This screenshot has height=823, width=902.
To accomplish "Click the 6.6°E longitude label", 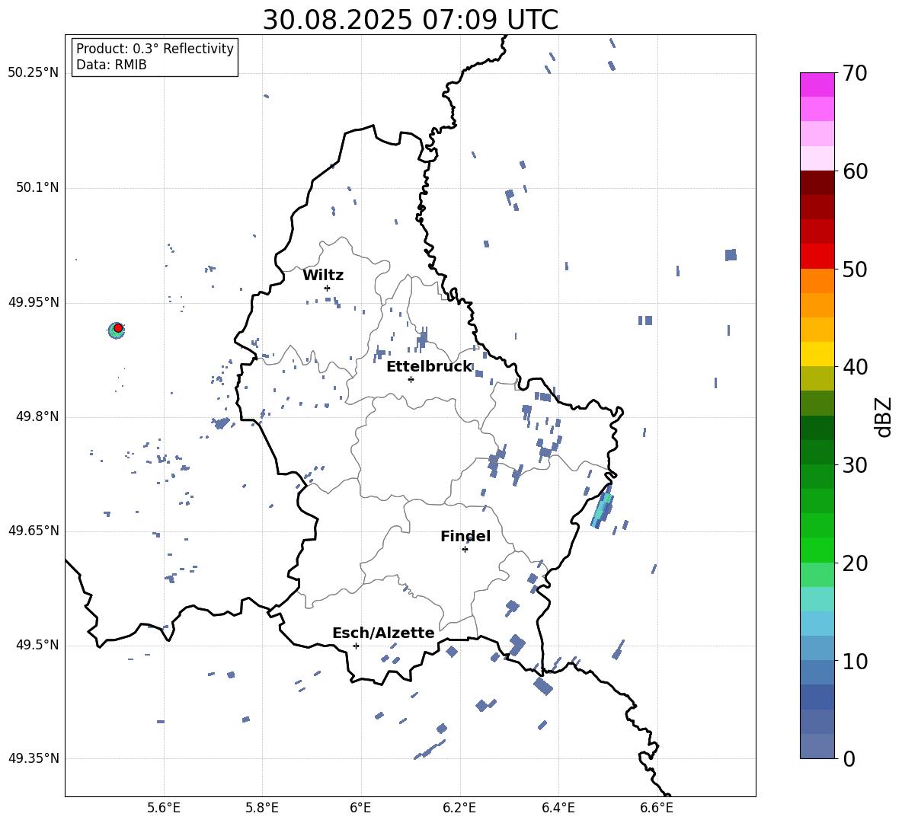I will pyautogui.click(x=657, y=808).
